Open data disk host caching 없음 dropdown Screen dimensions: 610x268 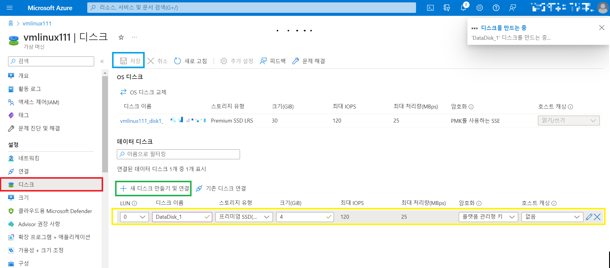pos(552,217)
